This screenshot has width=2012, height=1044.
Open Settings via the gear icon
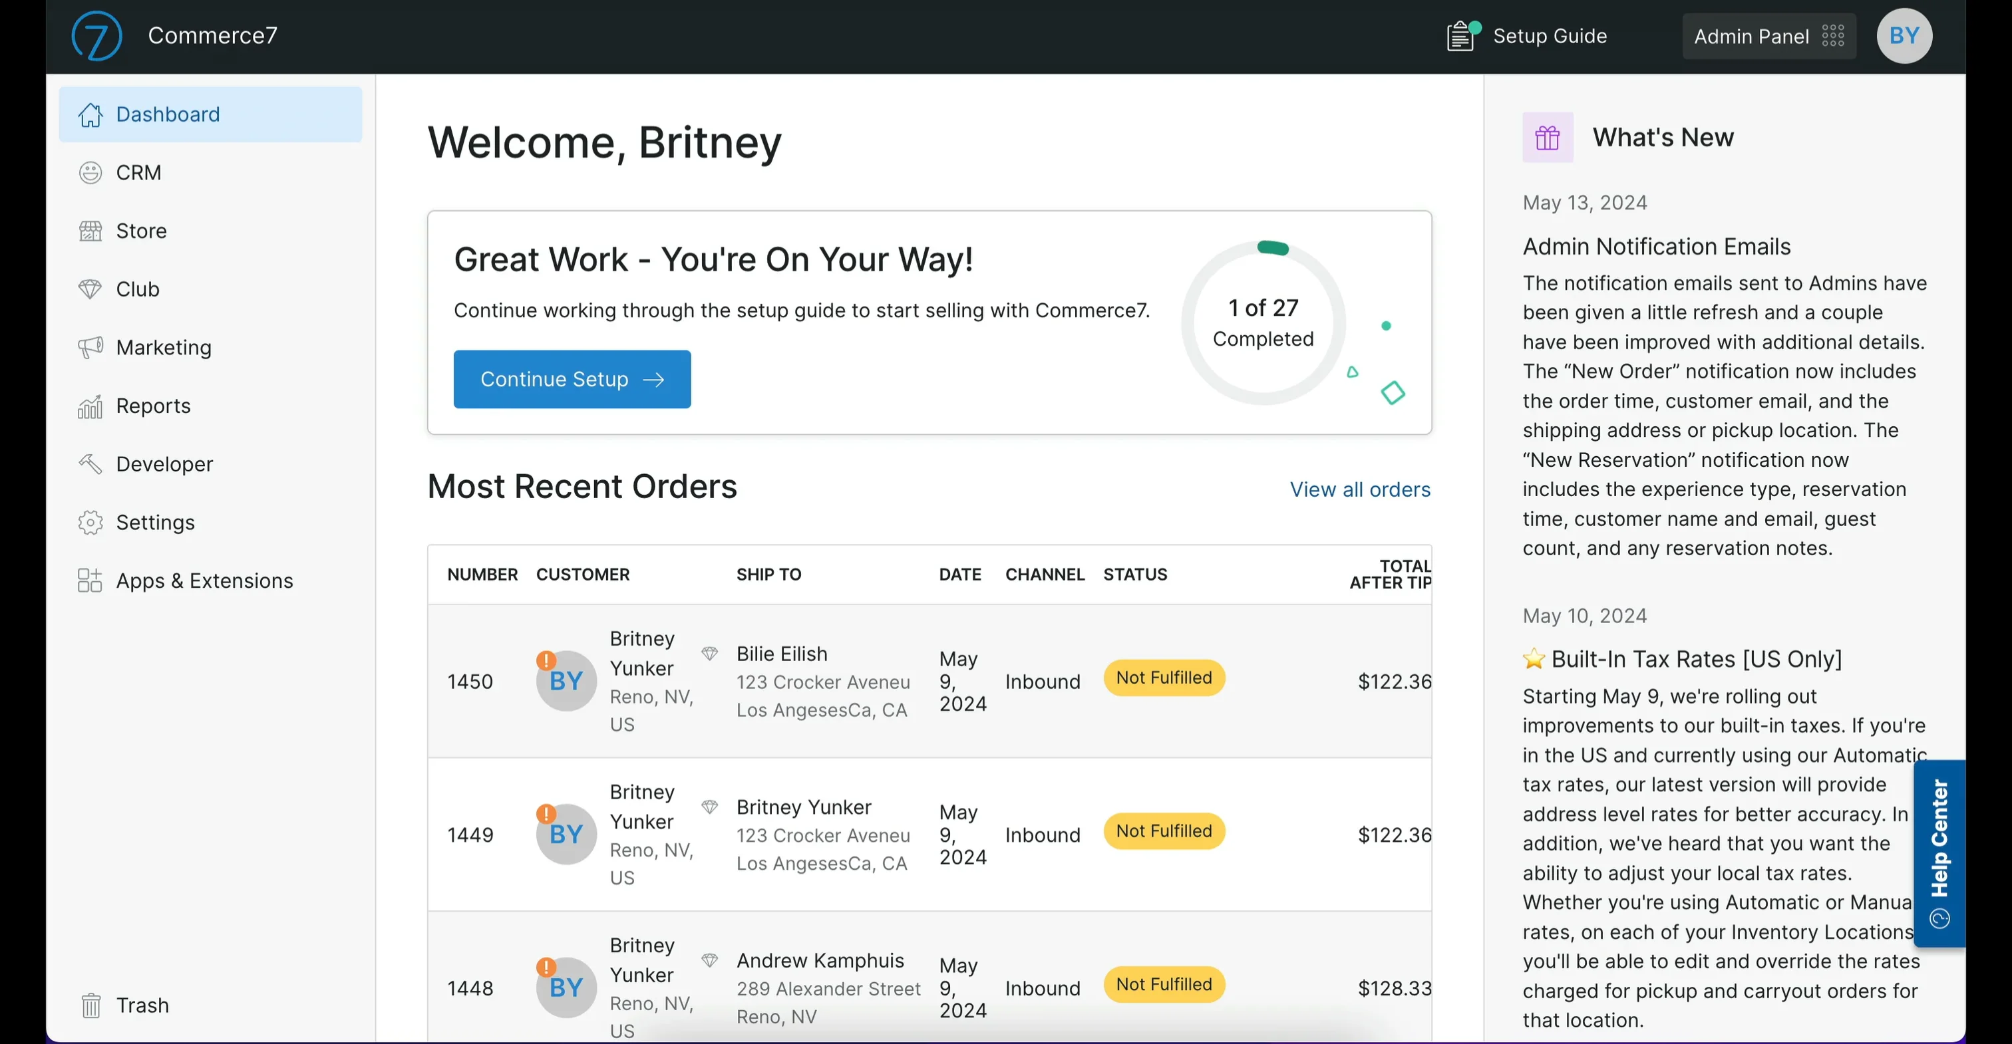tap(90, 523)
